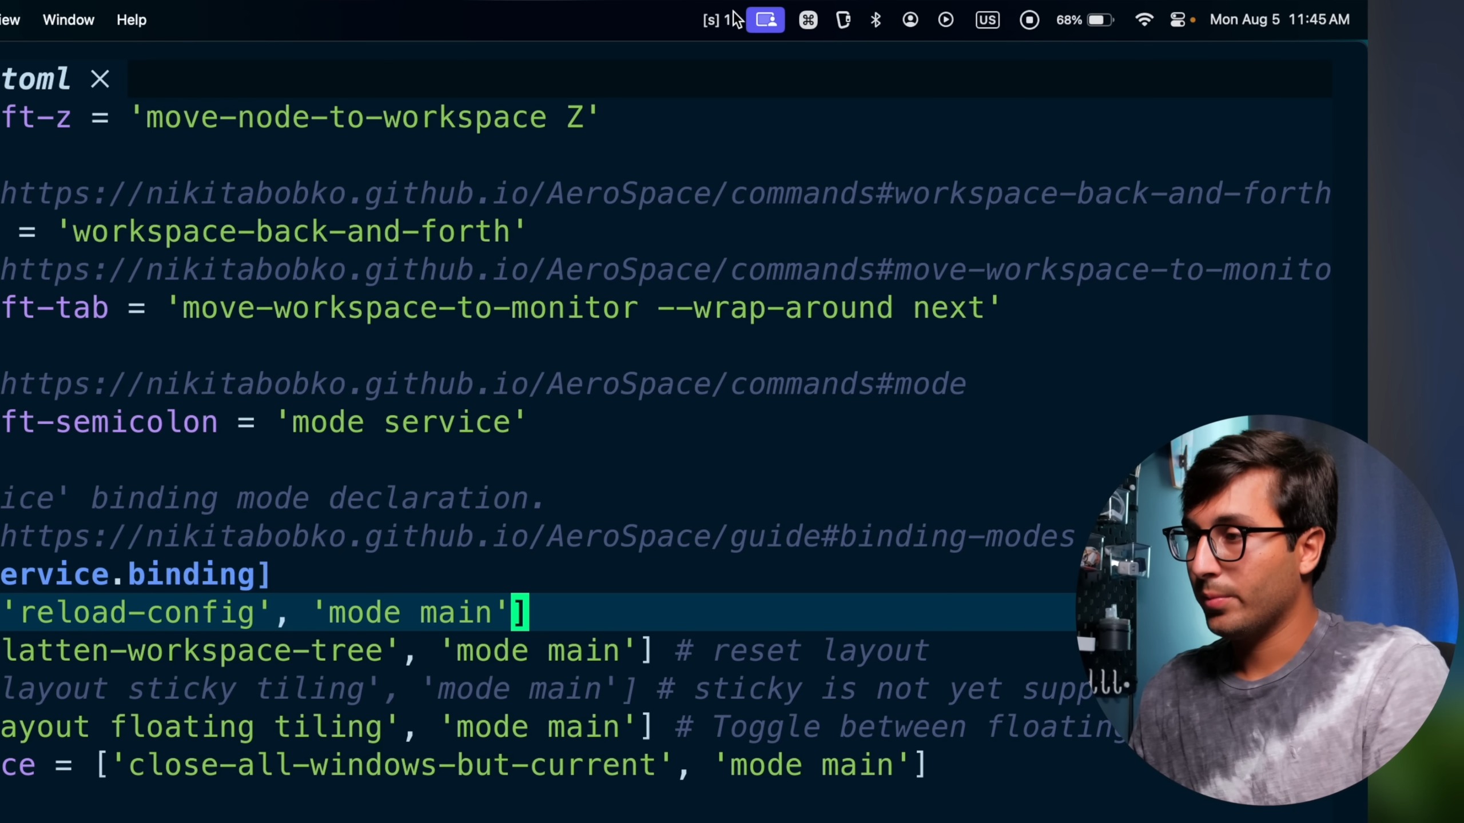Image resolution: width=1464 pixels, height=823 pixels.
Task: Open the date and time notification panel
Action: click(x=1279, y=20)
